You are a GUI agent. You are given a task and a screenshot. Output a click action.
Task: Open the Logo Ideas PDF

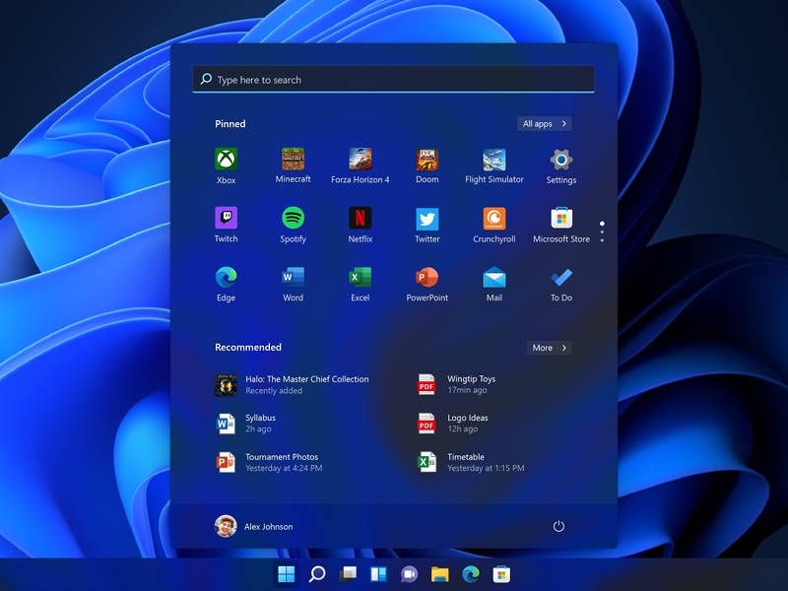pos(452,424)
